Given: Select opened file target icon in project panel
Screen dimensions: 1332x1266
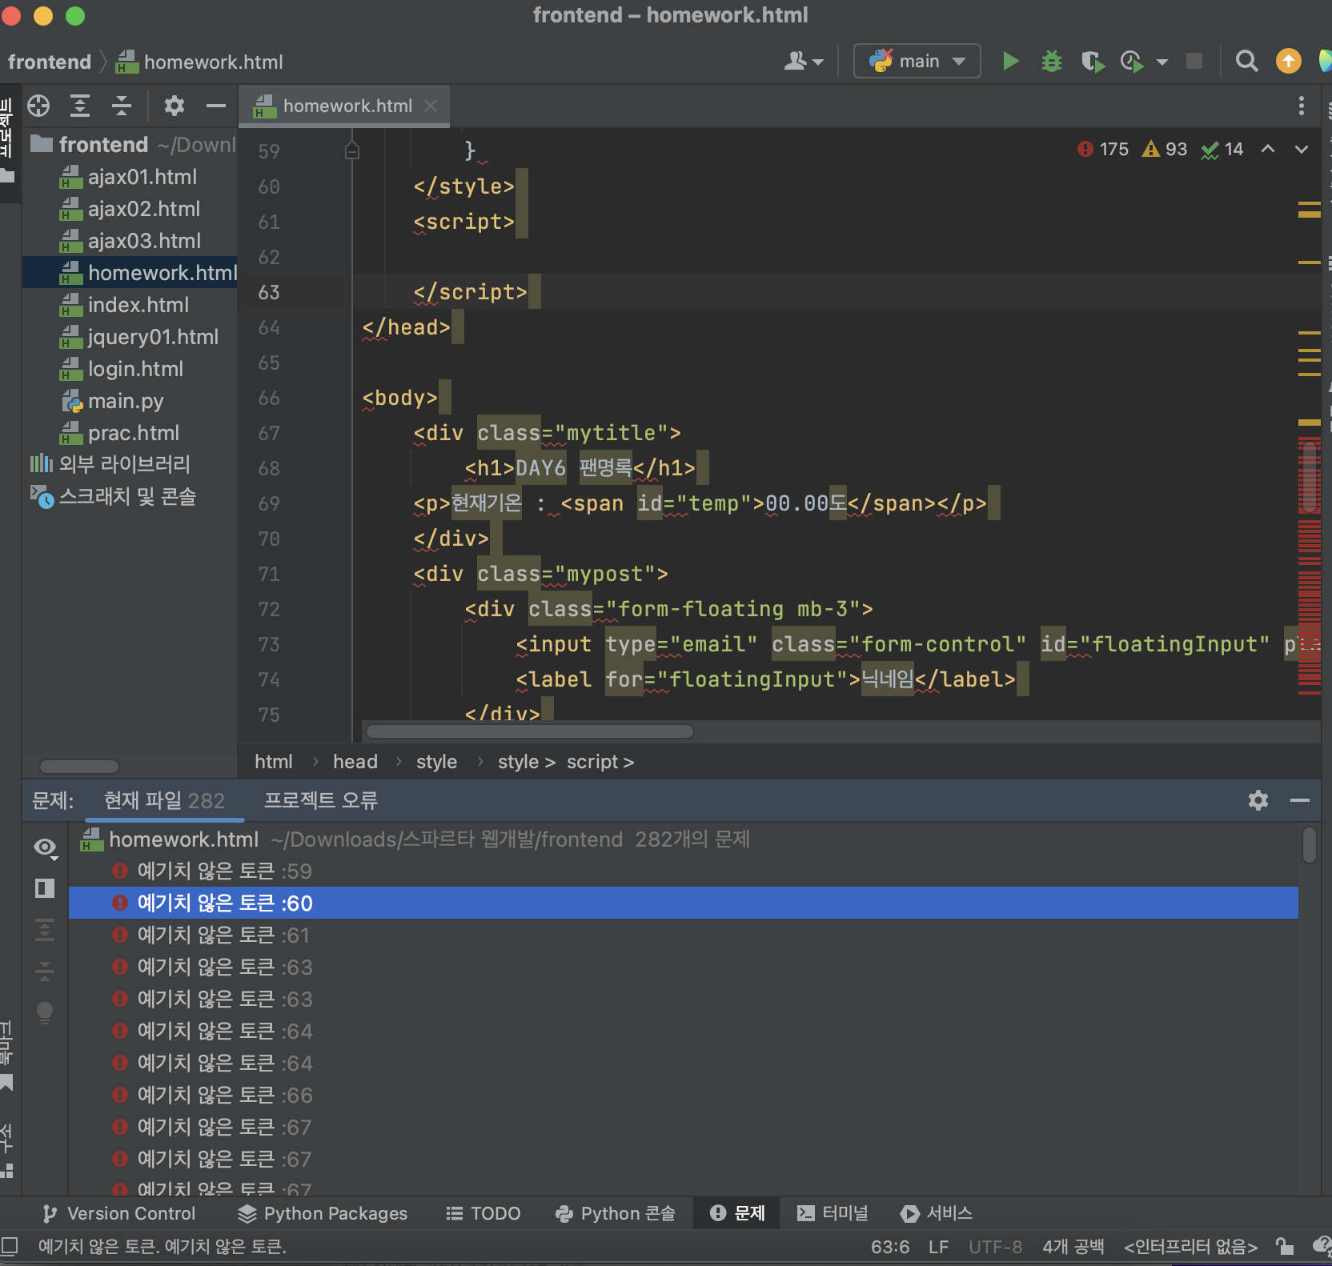Looking at the screenshot, I should click(38, 106).
